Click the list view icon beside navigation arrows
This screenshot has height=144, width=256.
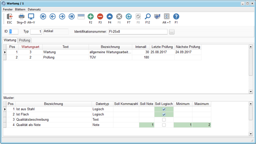(x=81, y=16)
